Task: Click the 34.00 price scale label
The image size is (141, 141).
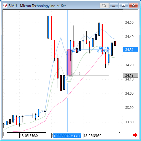Action: 129,94
